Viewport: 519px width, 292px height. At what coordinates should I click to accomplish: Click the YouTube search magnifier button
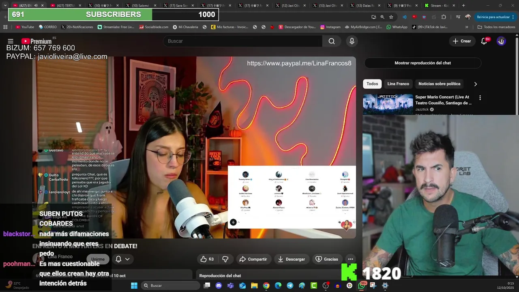tap(332, 41)
